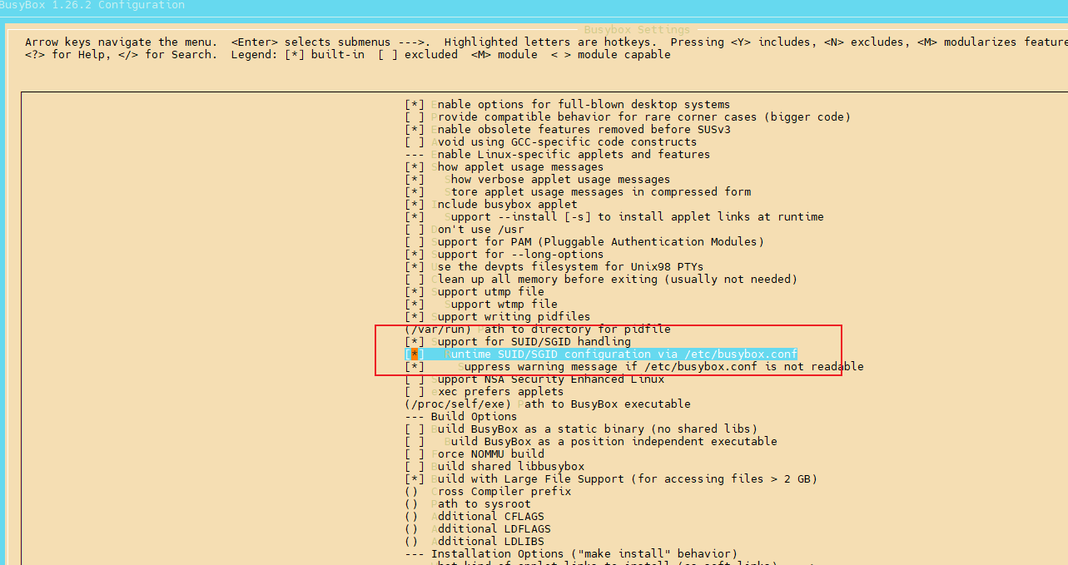Image resolution: width=1068 pixels, height=565 pixels.
Task: Edit the /var/run path to directory for pidfile
Action: point(537,329)
